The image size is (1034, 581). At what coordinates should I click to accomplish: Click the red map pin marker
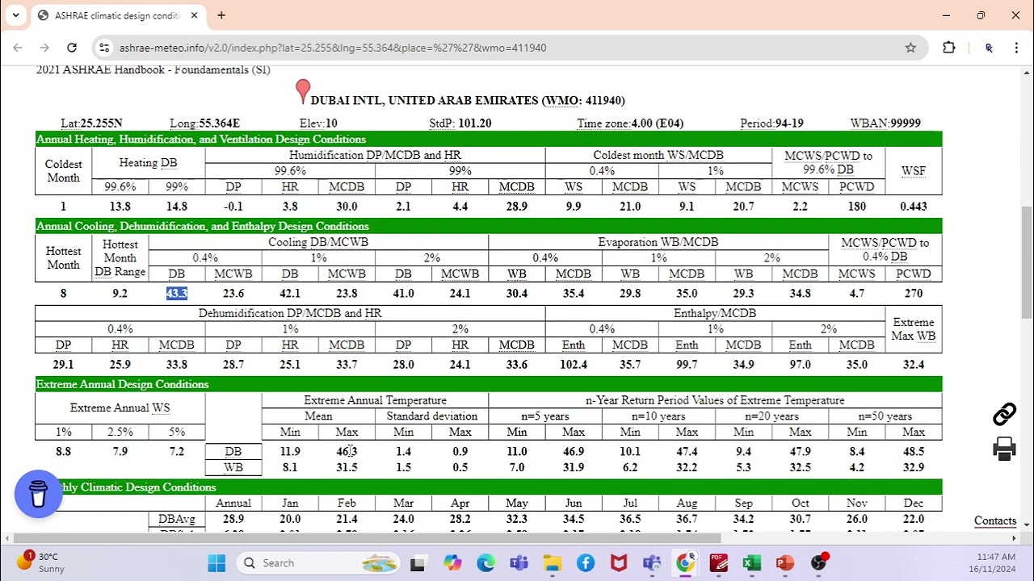point(303,91)
